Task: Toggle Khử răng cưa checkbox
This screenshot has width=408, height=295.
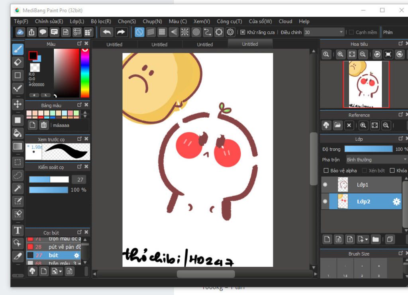Action: click(x=243, y=32)
